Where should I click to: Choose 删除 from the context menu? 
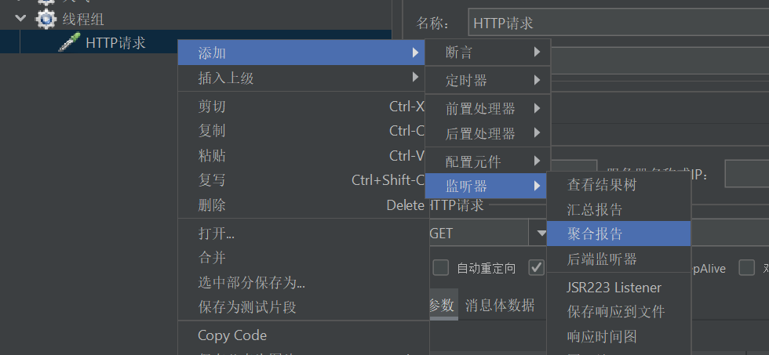tap(301, 205)
